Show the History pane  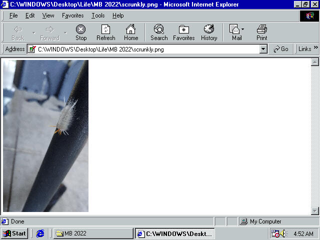(x=209, y=32)
